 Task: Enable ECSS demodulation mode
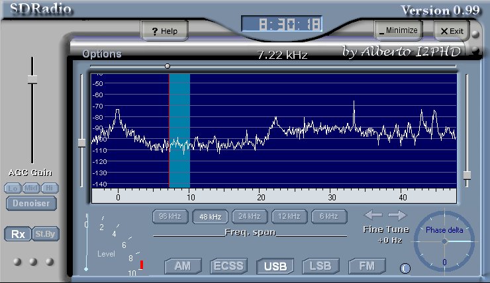click(228, 266)
